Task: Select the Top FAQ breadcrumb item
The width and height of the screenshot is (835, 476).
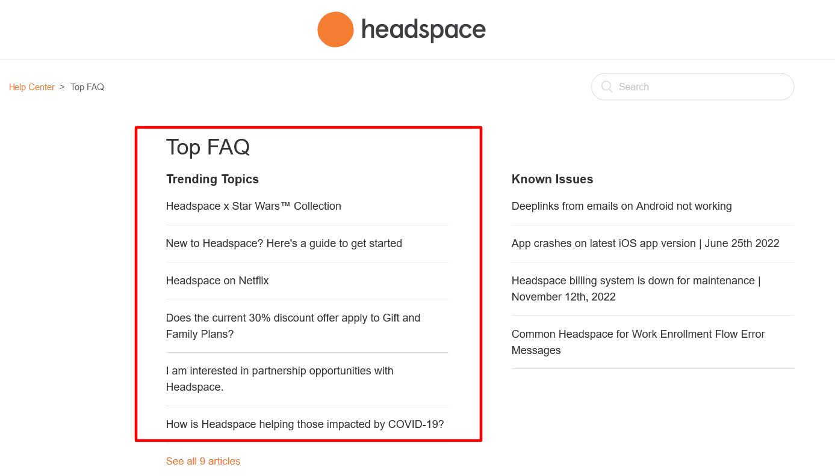Action: 87,87
